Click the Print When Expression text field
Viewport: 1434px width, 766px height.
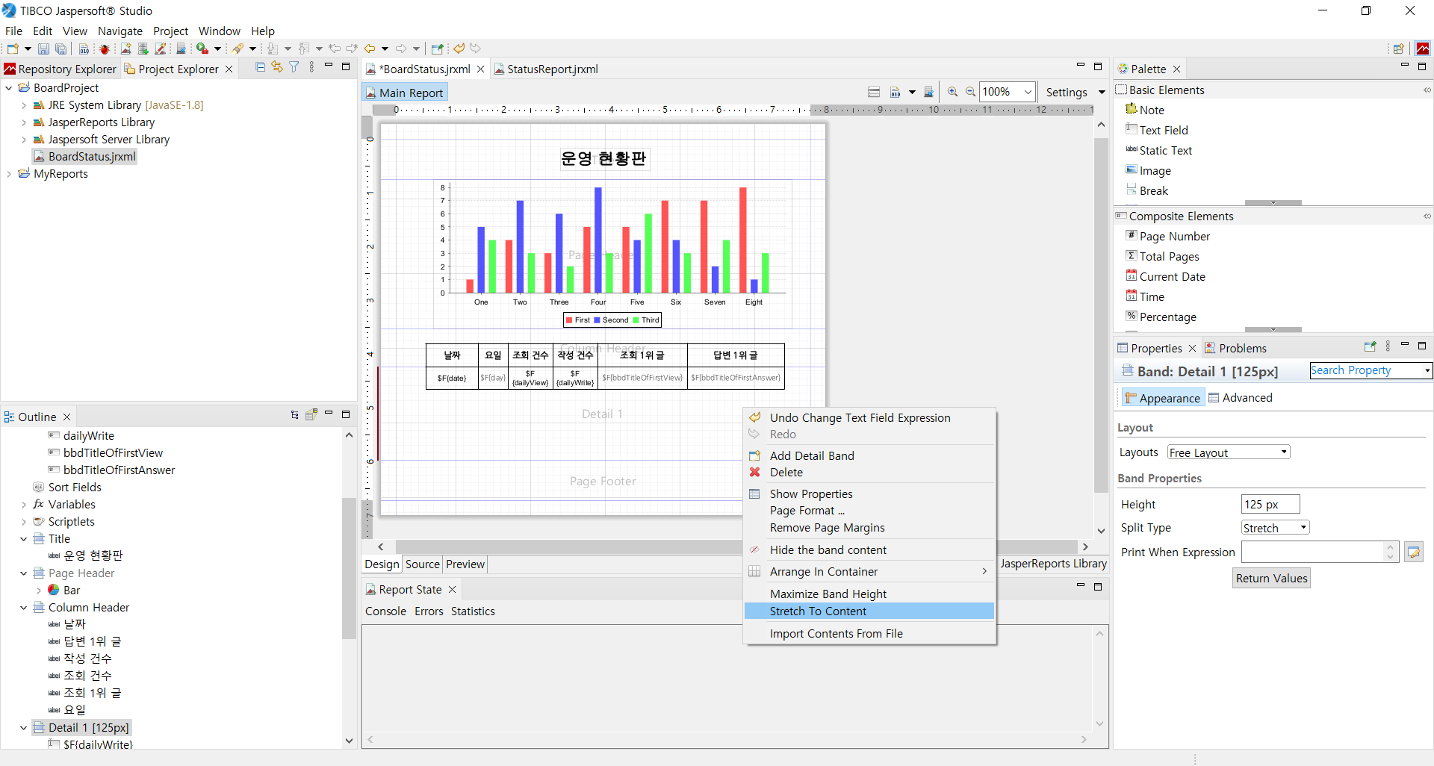[1312, 552]
